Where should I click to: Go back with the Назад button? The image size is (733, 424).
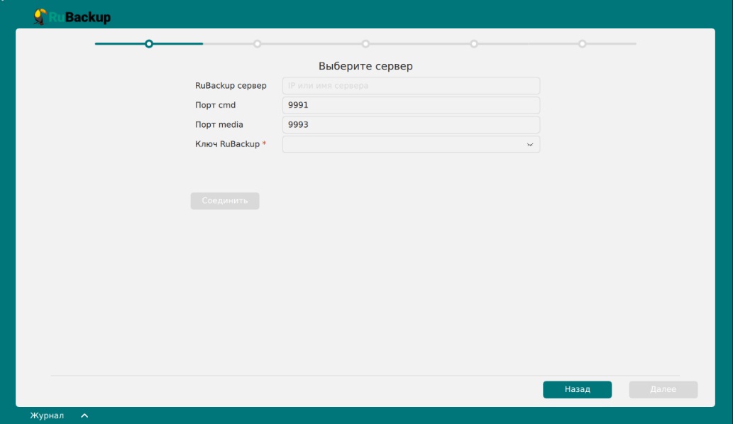click(x=577, y=390)
